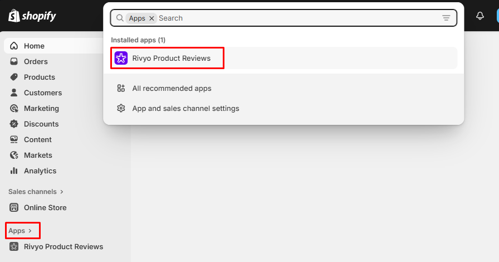Click the Apps filter tag label
This screenshot has height=262, width=499.
(x=137, y=18)
